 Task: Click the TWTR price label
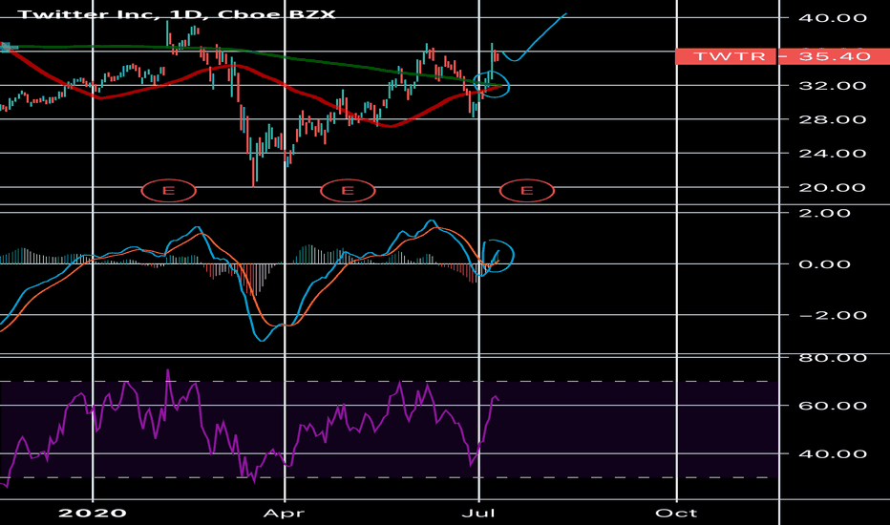pyautogui.click(x=726, y=56)
